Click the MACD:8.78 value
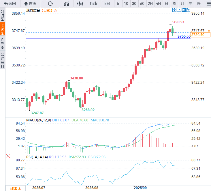Screen dimensions: 211x191 (100, 120)
